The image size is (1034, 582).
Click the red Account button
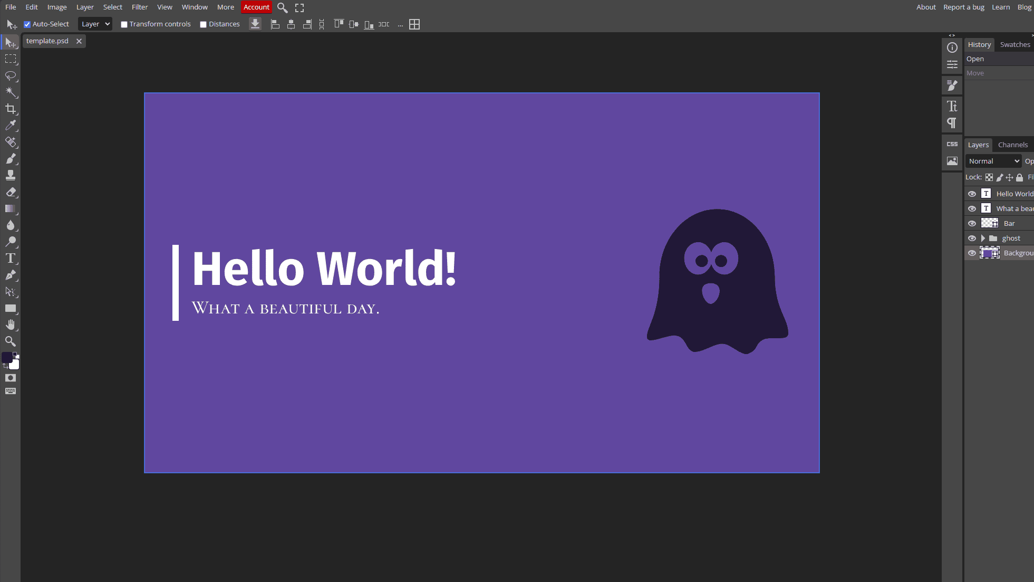click(x=257, y=7)
